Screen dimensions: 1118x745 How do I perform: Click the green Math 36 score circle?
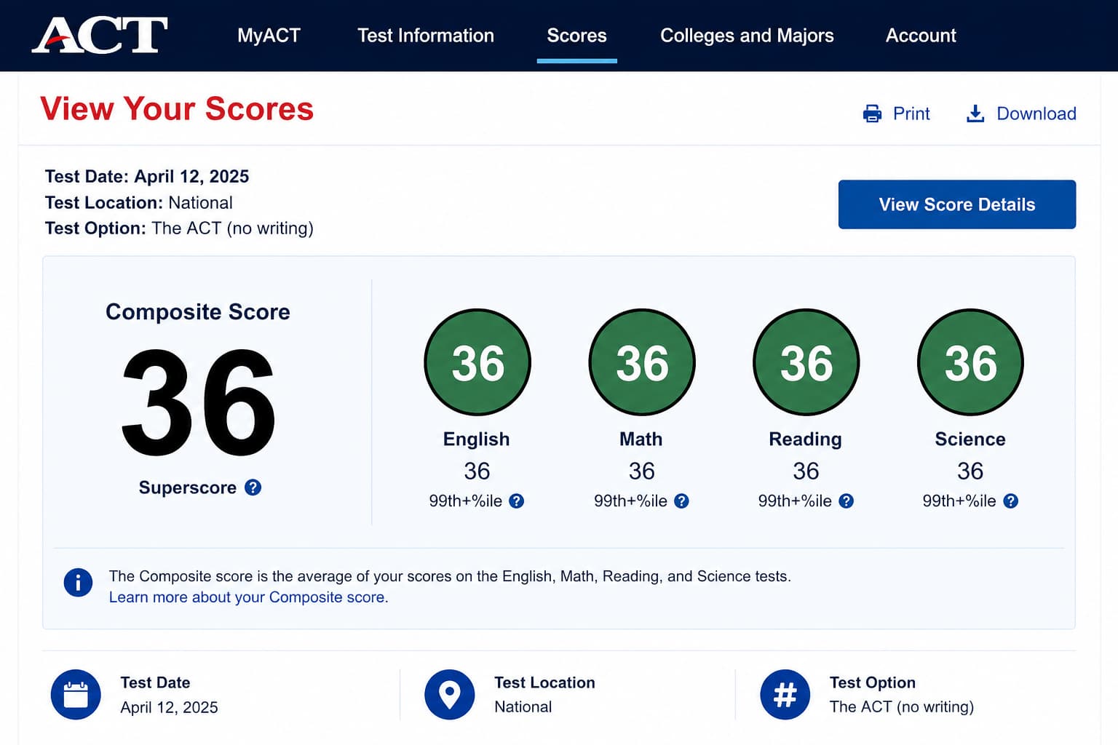[642, 362]
